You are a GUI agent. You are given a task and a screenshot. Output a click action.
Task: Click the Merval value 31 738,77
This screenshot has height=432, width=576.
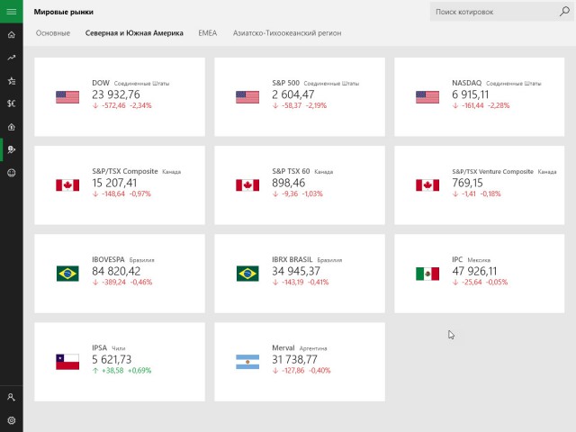click(294, 360)
